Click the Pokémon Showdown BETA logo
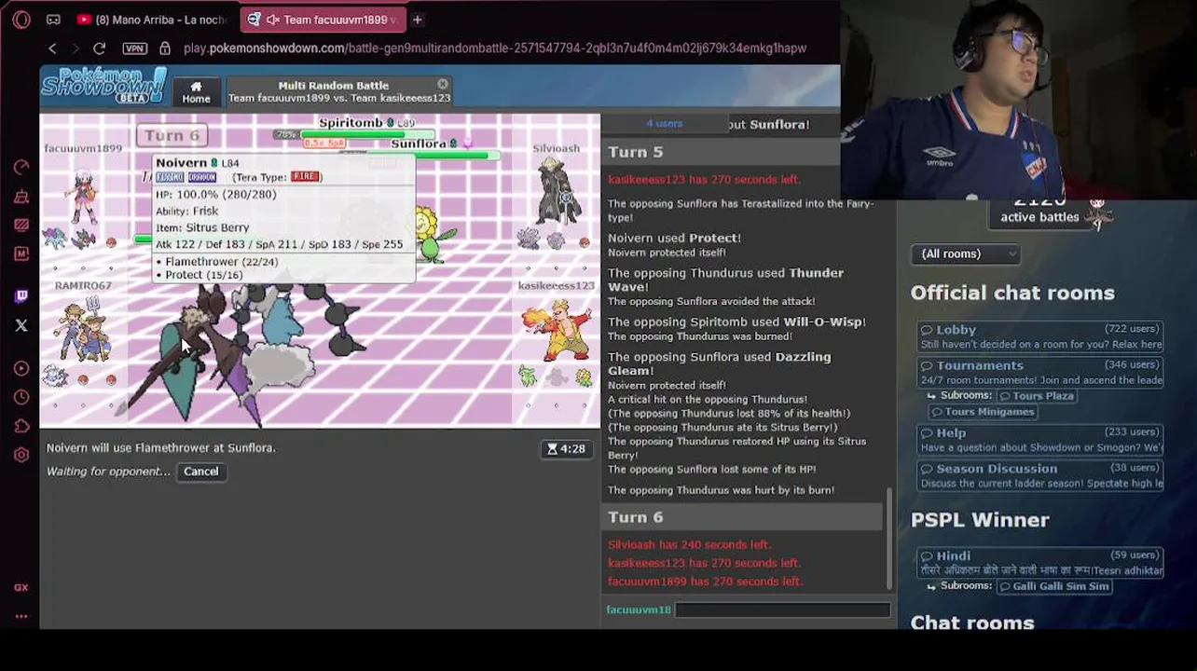Image resolution: width=1197 pixels, height=671 pixels. coord(103,86)
